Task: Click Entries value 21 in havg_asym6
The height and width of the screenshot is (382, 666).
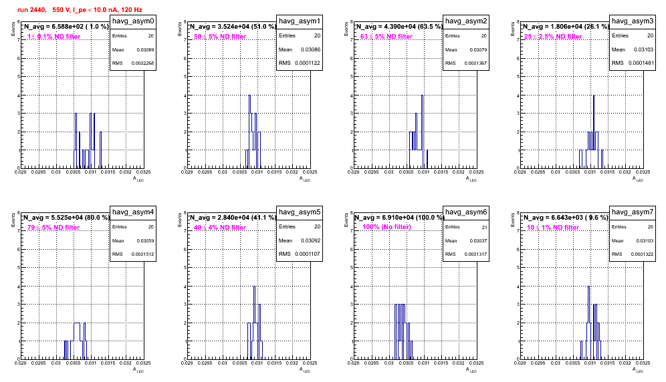Action: tap(484, 227)
